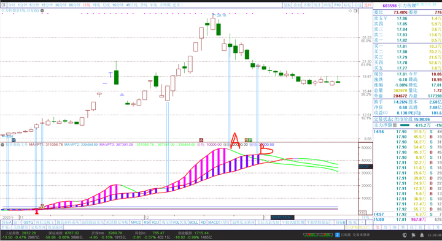This screenshot has width=442, height=241.
Task: Toggle the left sidebar panel icon
Action: click(4, 5)
